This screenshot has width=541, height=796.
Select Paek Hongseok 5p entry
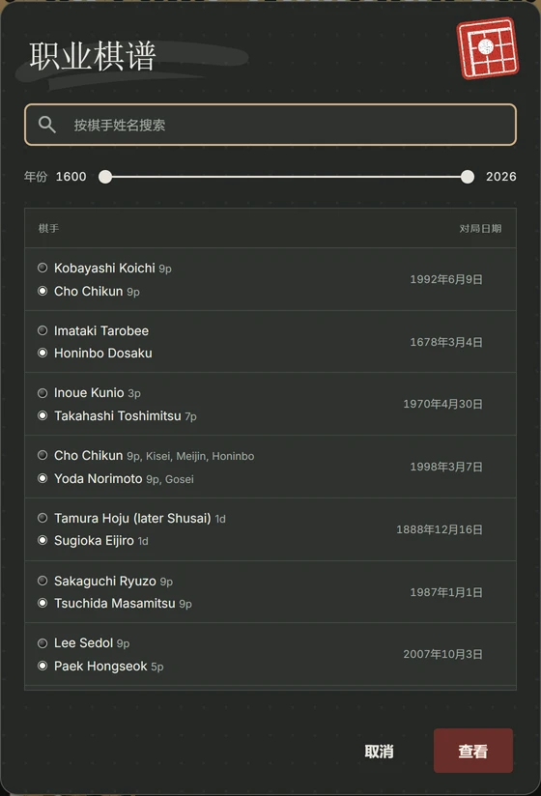(x=109, y=666)
